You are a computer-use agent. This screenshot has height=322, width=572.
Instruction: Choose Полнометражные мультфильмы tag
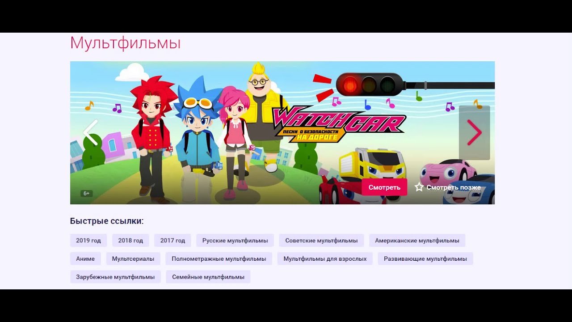(x=219, y=259)
